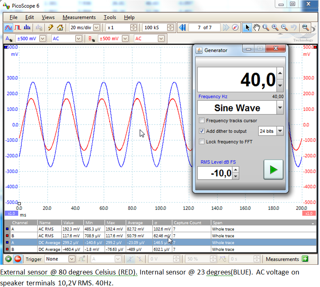Open Channel A AC coupling dropdown
The height and width of the screenshot is (287, 320).
point(78,38)
